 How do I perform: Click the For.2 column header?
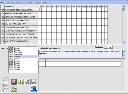tap(49, 7)
